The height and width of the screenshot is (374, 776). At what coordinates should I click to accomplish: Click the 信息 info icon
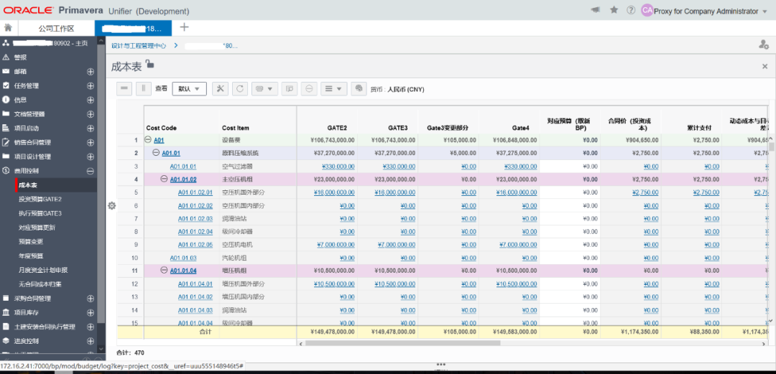[6, 100]
